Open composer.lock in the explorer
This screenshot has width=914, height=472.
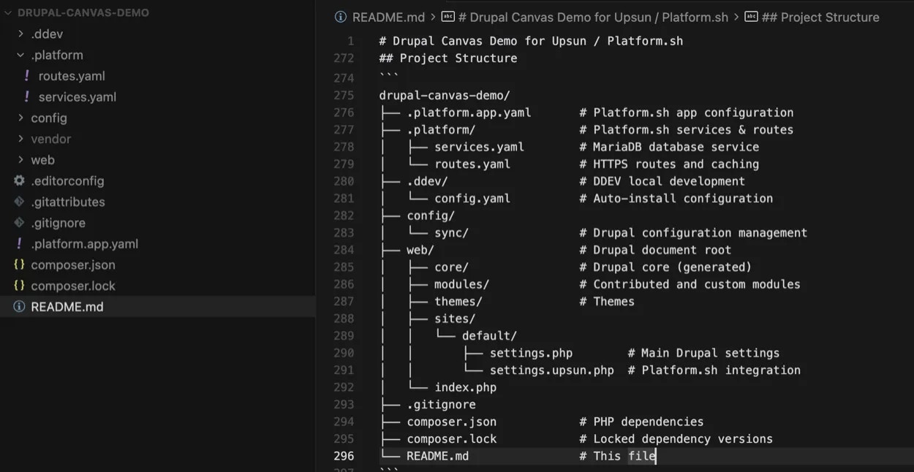click(x=73, y=286)
